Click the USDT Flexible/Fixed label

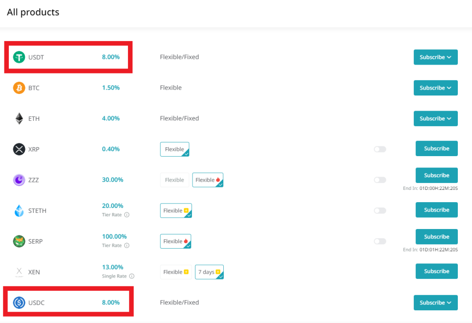pos(179,57)
